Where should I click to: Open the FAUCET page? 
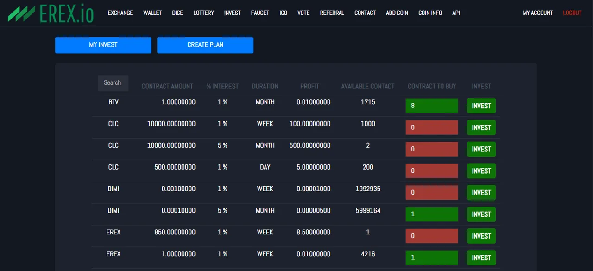pyautogui.click(x=260, y=13)
